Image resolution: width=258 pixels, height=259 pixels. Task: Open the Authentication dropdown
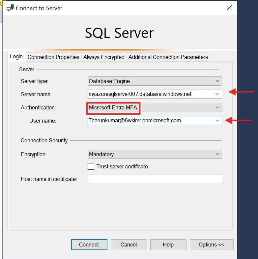[155, 107]
